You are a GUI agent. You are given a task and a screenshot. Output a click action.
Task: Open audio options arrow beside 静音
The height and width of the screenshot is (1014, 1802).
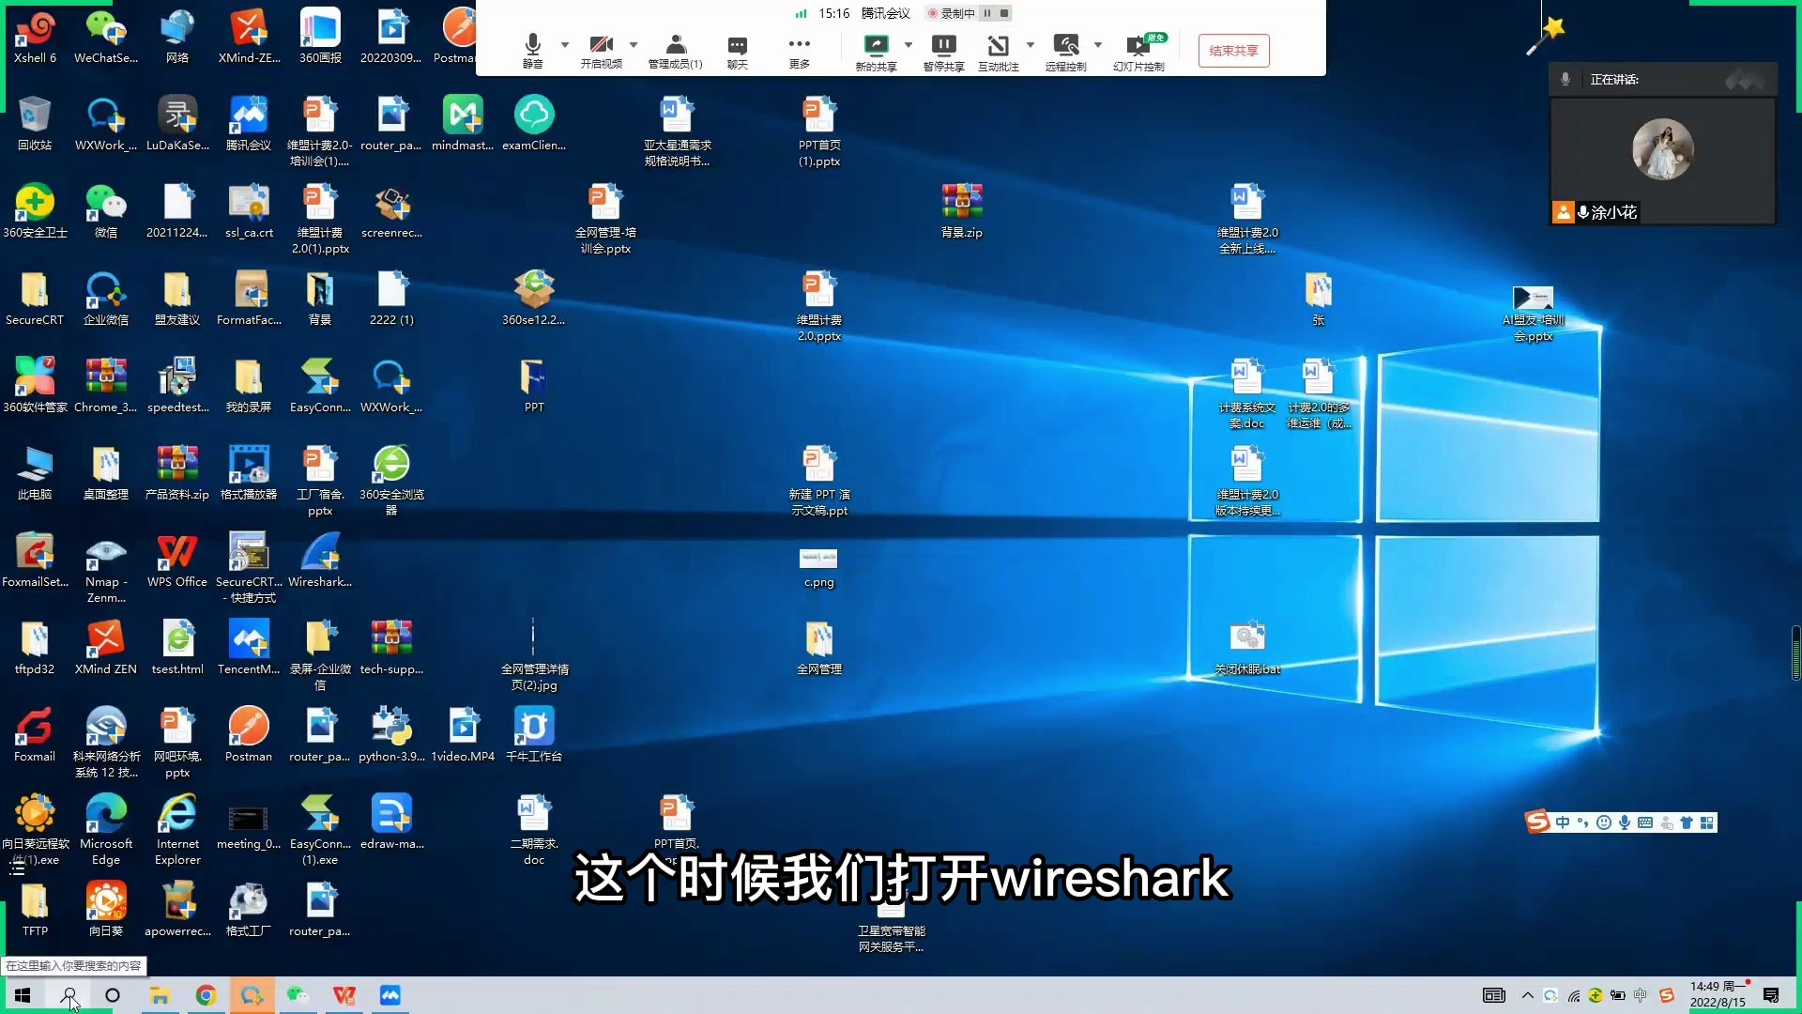click(564, 44)
